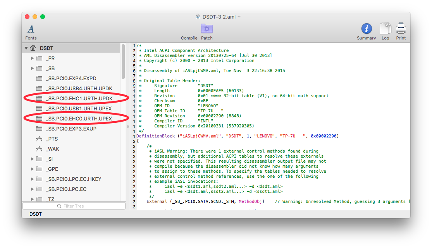Click the _SI folder icon

click(39, 159)
